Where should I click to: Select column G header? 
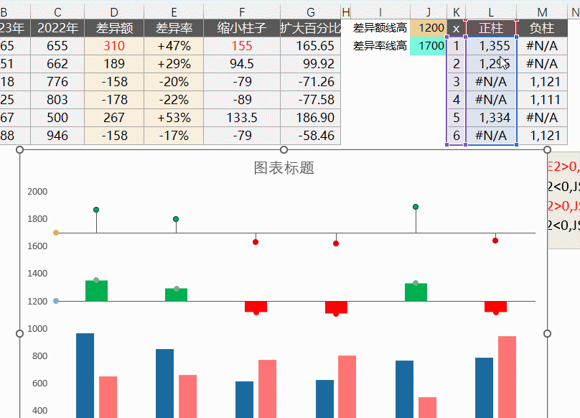[310, 11]
